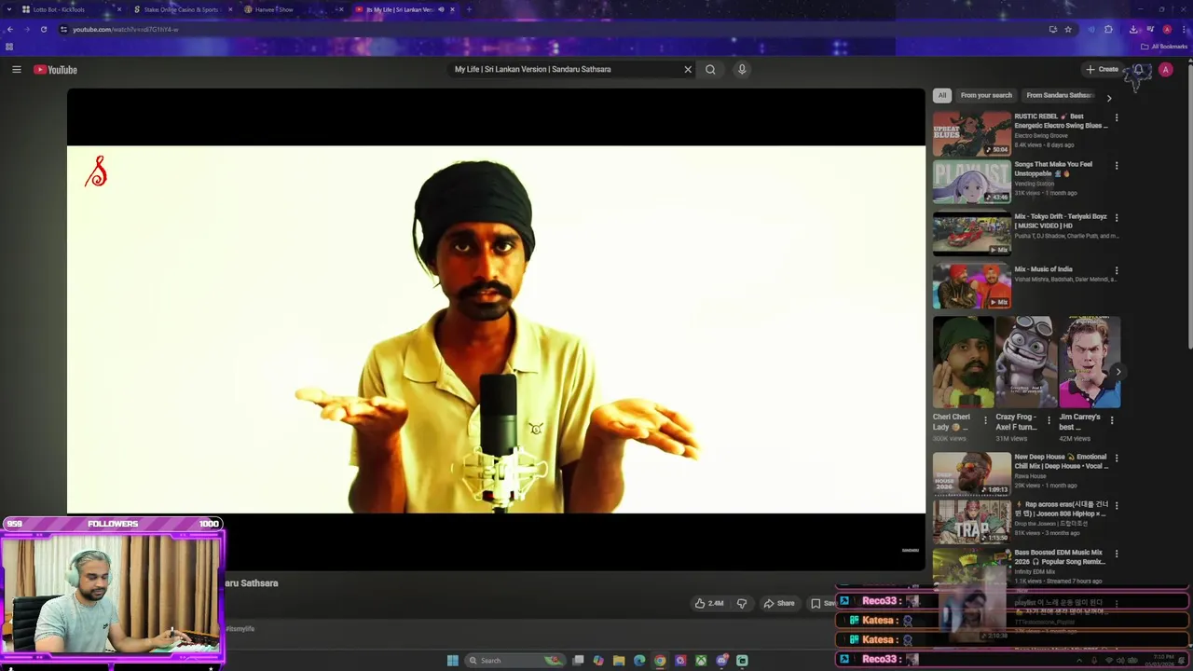Clear the YouTube search box text
This screenshot has width=1193, height=671.
(x=688, y=69)
